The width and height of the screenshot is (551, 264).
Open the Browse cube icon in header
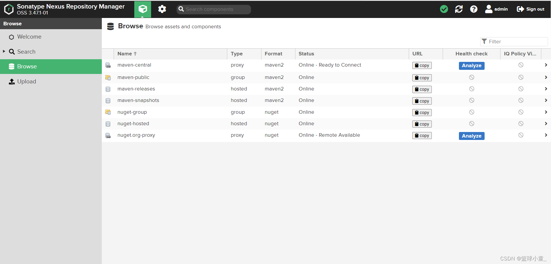point(143,9)
